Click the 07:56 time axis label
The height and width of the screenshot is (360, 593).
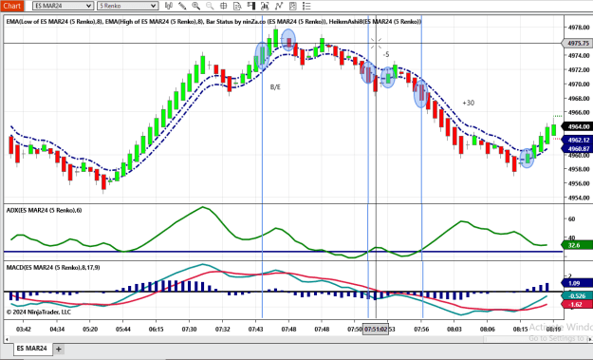(x=421, y=330)
